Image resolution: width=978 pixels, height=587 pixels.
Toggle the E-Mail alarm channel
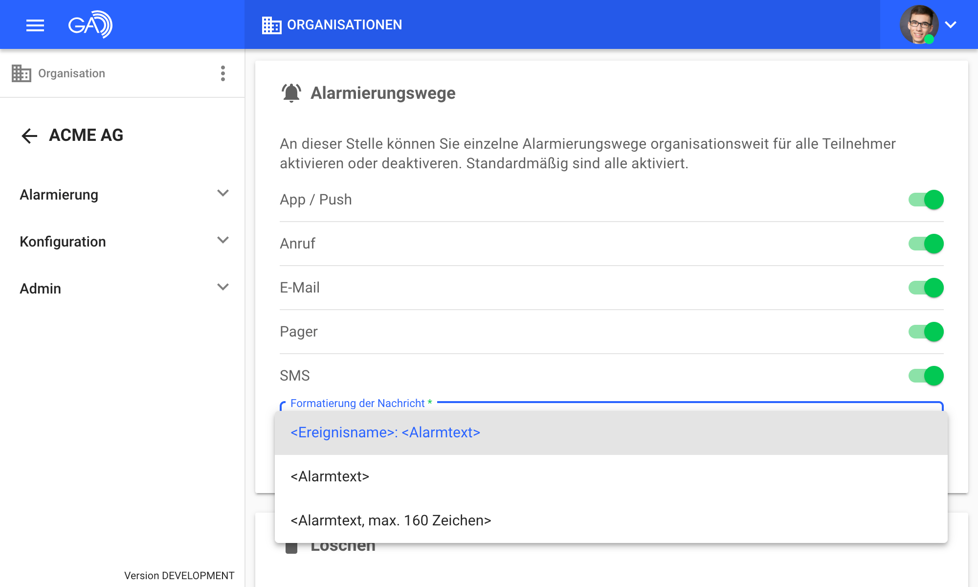pyautogui.click(x=926, y=288)
